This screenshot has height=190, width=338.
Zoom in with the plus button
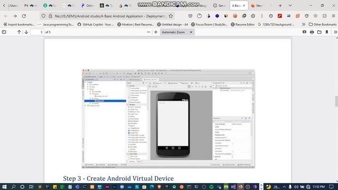click(x=156, y=32)
